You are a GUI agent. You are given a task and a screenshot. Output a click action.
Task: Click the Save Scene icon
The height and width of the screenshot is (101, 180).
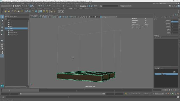click(18, 6)
